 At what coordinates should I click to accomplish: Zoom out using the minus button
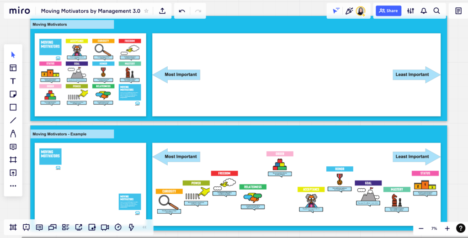click(x=421, y=228)
